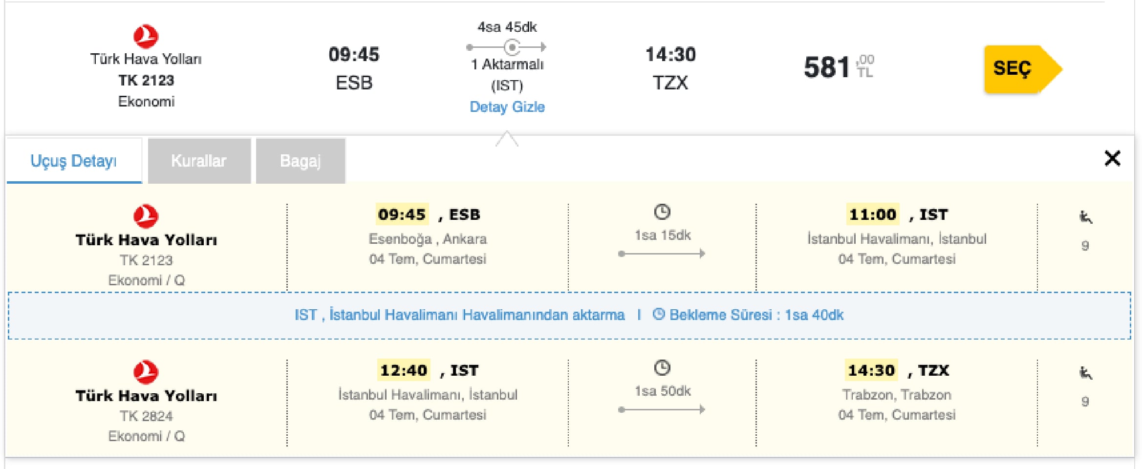Click the IST layover transfer banner text
The width and height of the screenshot is (1142, 469).
(x=459, y=315)
